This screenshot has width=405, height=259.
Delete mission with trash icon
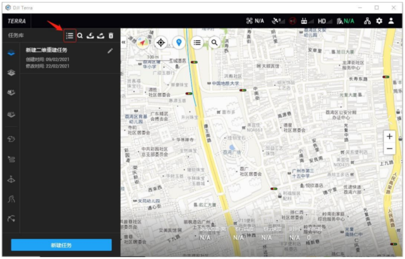click(x=111, y=36)
